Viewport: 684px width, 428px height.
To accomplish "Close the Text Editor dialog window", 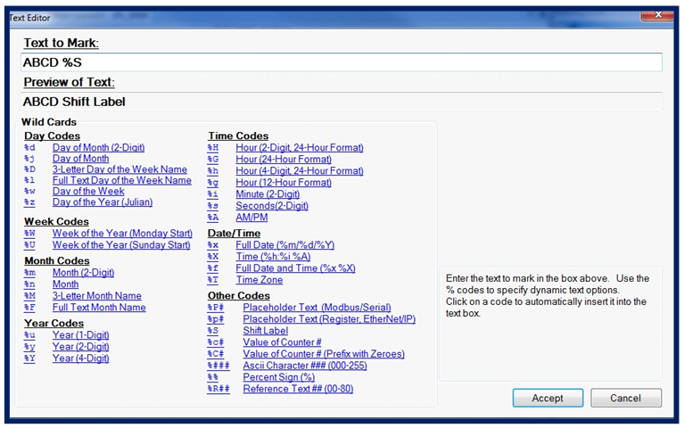I will pos(655,14).
